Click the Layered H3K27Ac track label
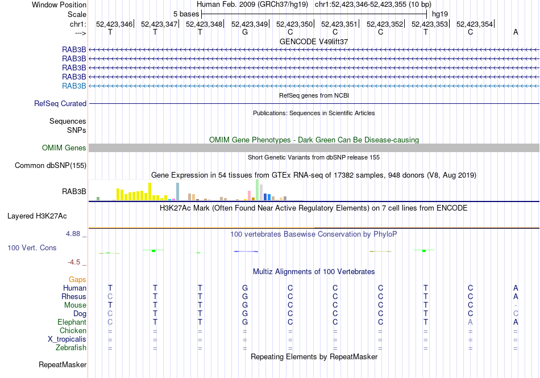 click(x=37, y=216)
